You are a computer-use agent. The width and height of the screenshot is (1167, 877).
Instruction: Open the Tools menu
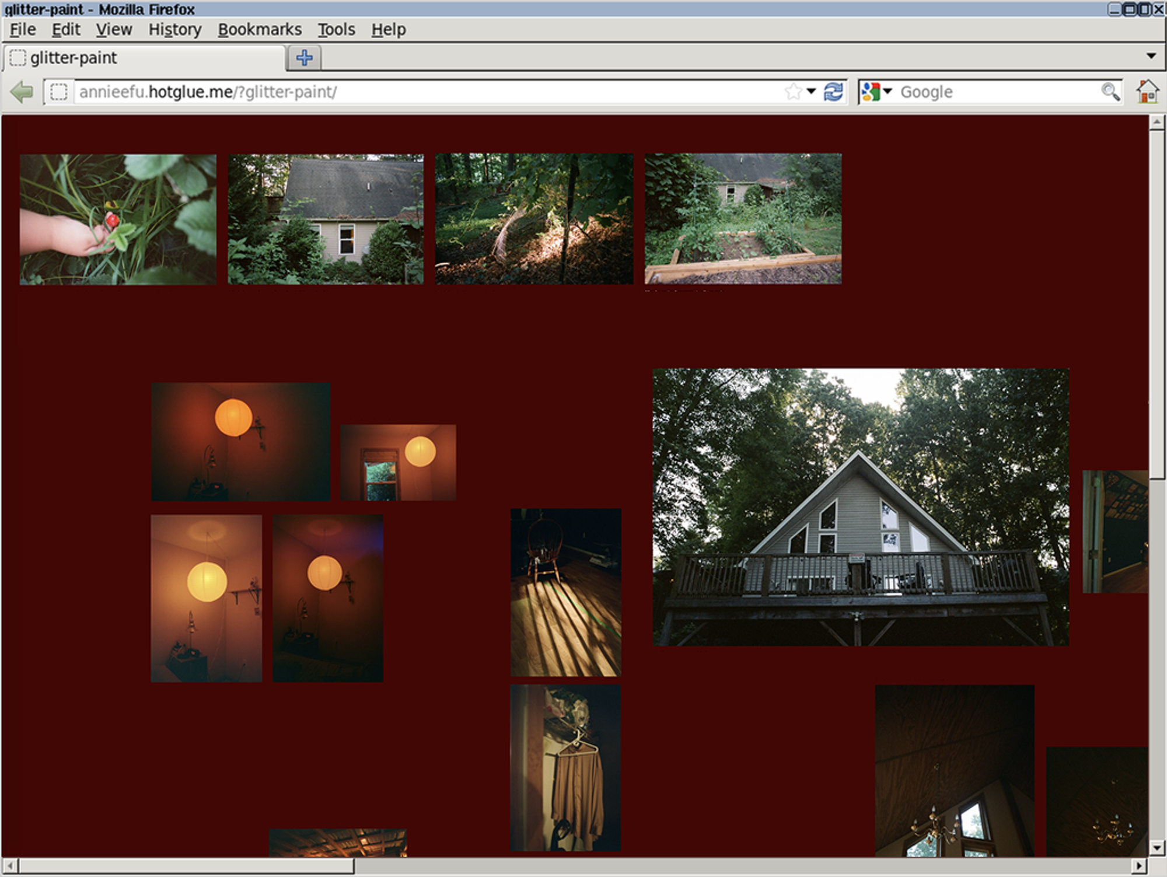(x=336, y=29)
